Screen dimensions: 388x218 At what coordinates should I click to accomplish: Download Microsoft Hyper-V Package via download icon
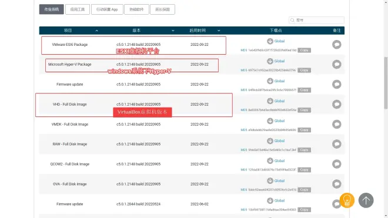click(x=270, y=61)
